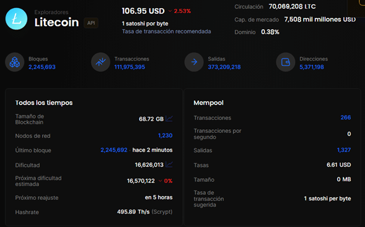Select the 'en 5 horas' value

(x=159, y=197)
